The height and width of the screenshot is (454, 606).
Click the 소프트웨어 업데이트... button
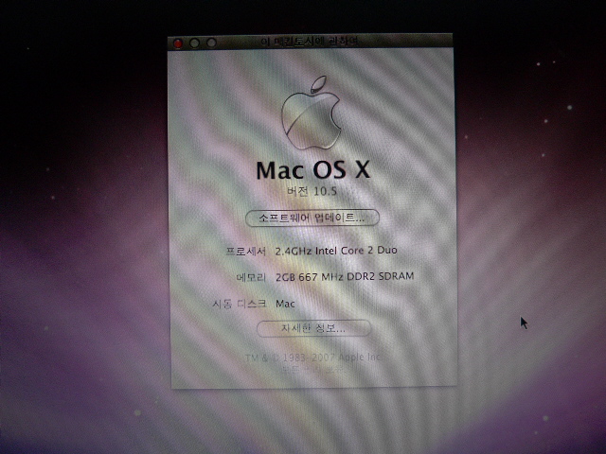(x=312, y=218)
